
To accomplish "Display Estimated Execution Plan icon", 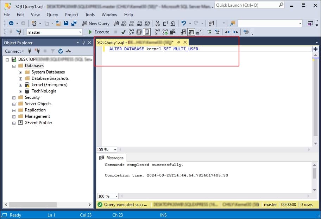I will coord(131,32).
